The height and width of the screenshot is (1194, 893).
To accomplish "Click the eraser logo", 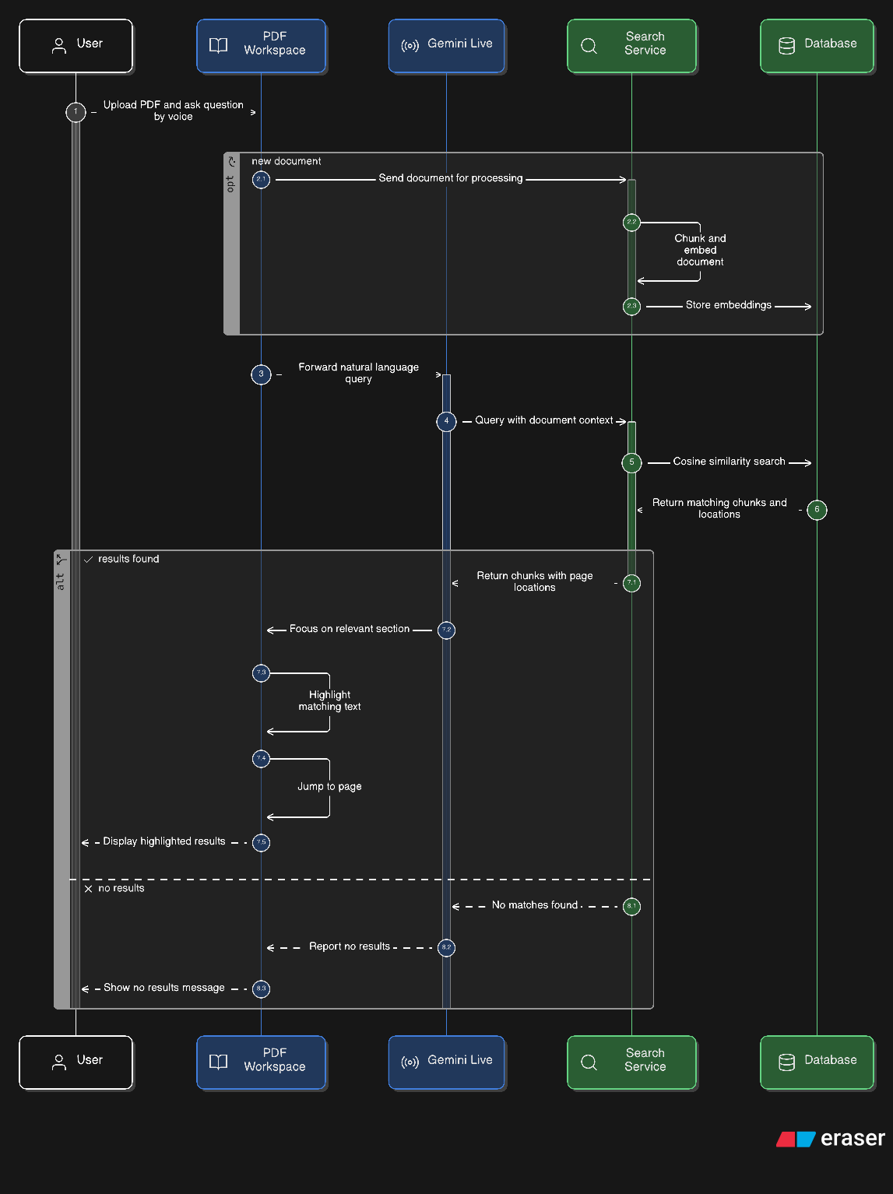I will [x=830, y=1139].
